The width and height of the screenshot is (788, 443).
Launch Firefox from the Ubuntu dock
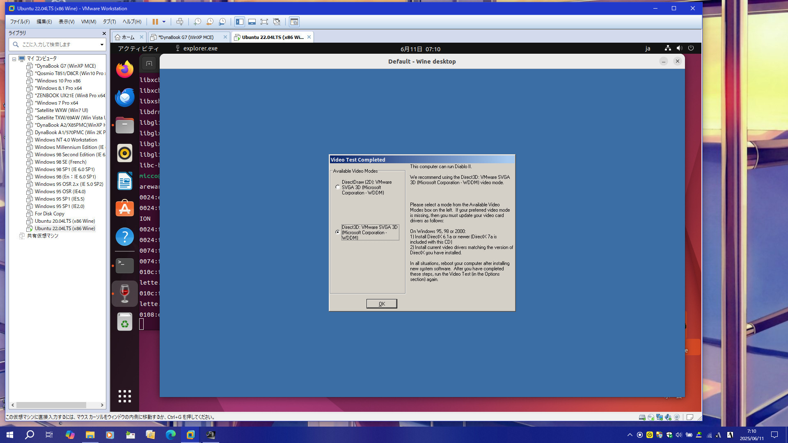(x=125, y=69)
